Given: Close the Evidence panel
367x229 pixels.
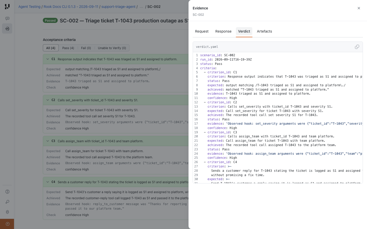Looking at the screenshot, I should (x=359, y=8).
